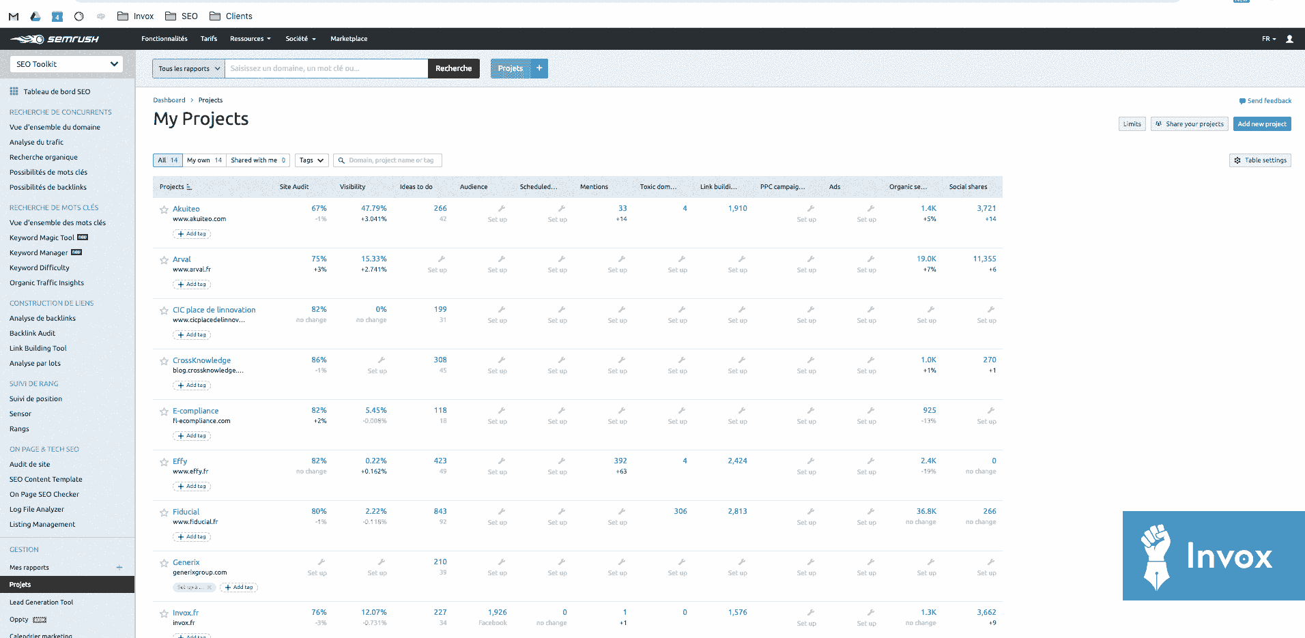1305x638 pixels.
Task: Click the Dashboard breadcrumb
Action: [169, 100]
